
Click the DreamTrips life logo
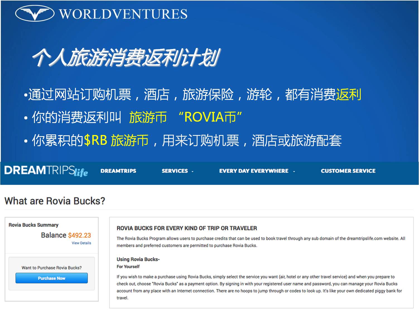coord(46,171)
